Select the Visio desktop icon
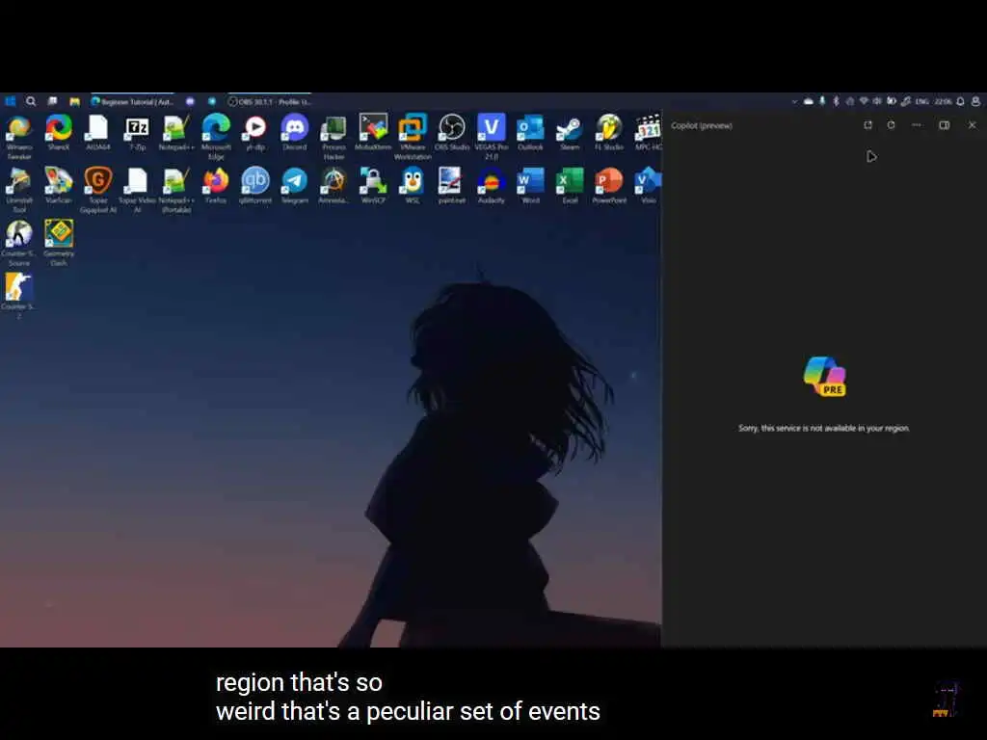The image size is (987, 740). (x=649, y=186)
